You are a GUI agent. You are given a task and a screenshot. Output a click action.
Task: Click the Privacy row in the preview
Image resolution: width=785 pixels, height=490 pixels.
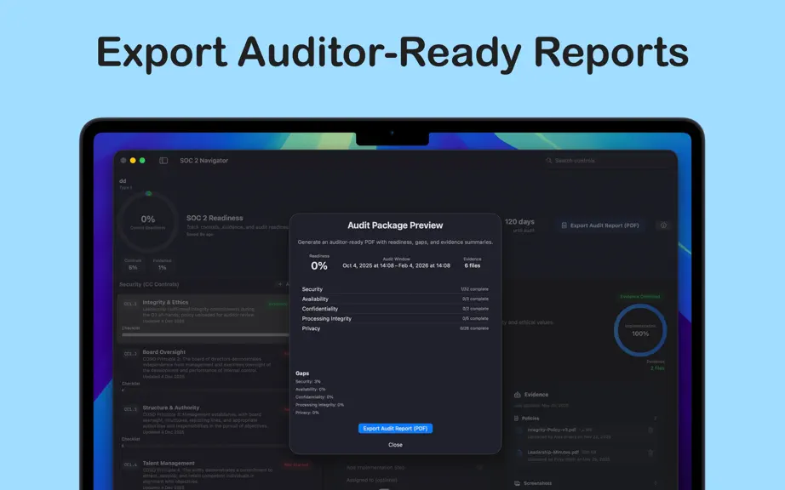(395, 328)
